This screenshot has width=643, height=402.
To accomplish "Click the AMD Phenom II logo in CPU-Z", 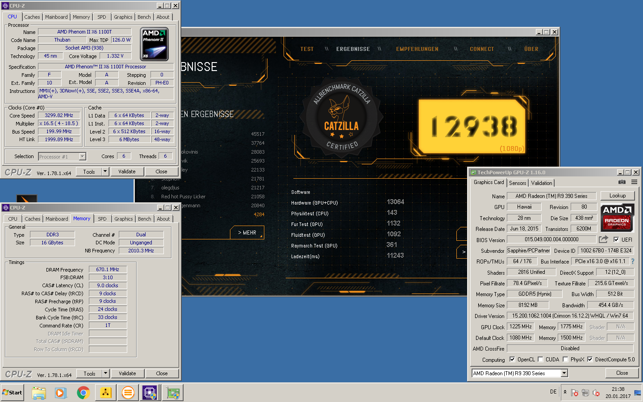I will coord(154,44).
